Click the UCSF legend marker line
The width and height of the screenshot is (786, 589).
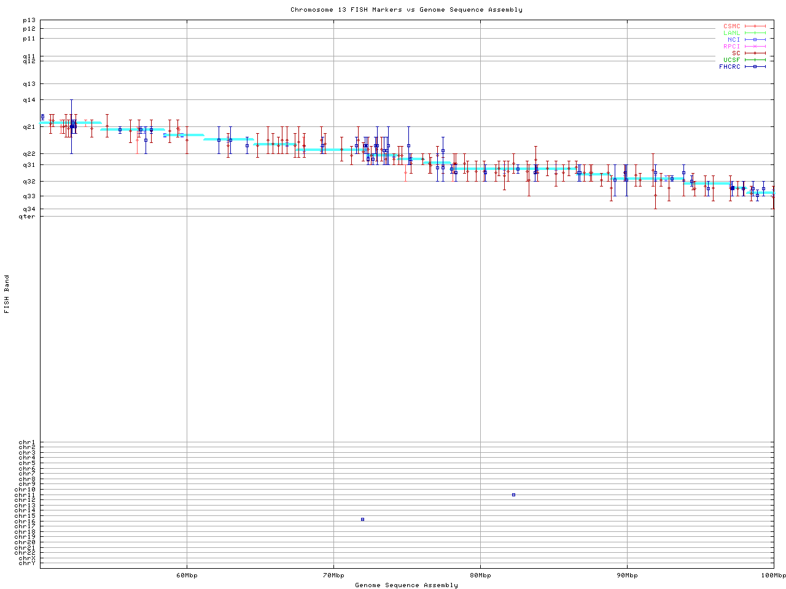click(x=755, y=60)
